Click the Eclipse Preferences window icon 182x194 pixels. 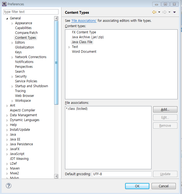[x=4, y=4]
